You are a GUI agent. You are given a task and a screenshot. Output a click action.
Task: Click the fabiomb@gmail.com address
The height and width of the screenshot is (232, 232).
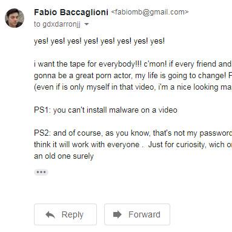point(150,12)
